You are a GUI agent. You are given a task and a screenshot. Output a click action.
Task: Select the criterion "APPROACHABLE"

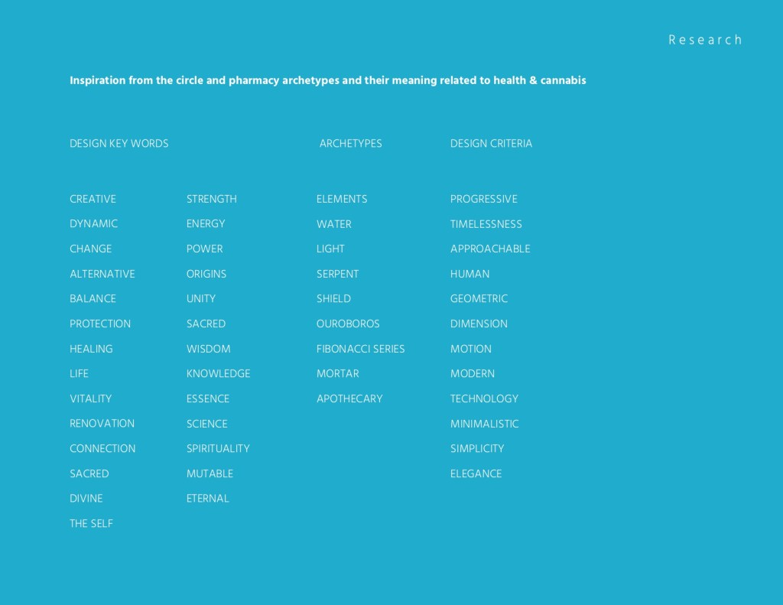pos(489,249)
